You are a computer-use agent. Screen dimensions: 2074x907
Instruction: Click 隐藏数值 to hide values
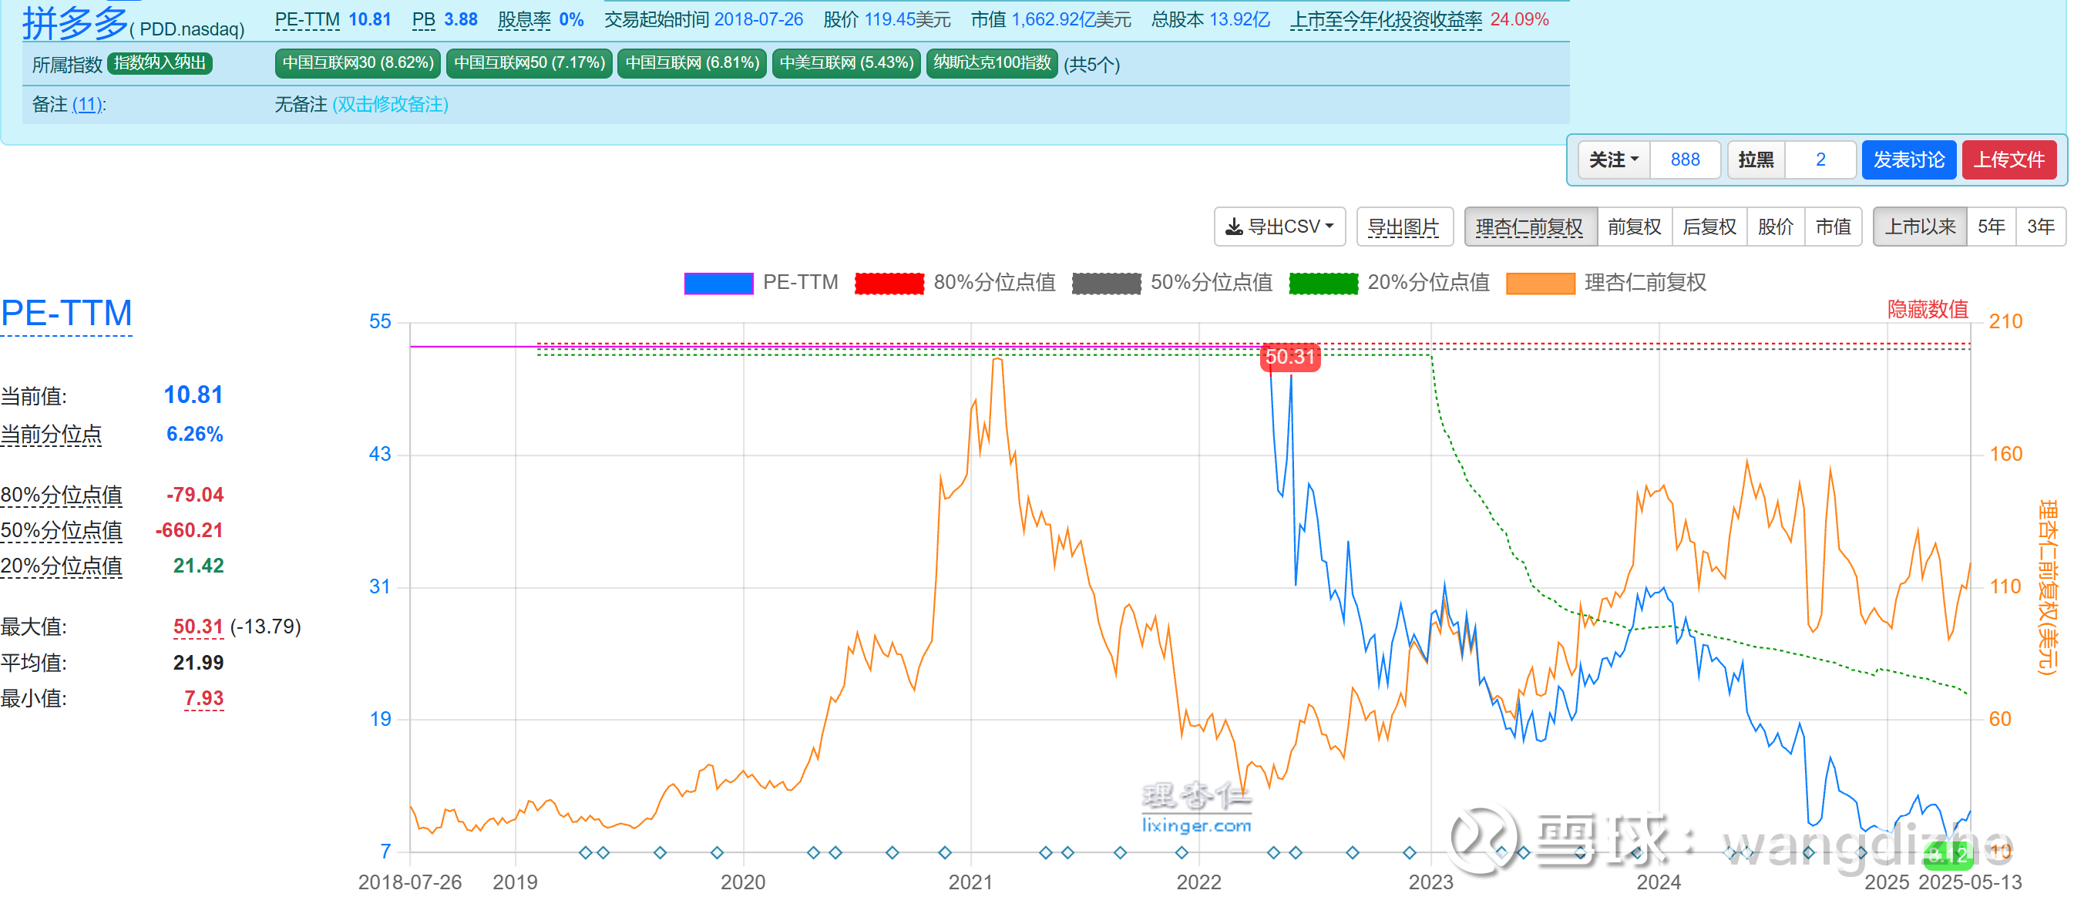(1928, 309)
